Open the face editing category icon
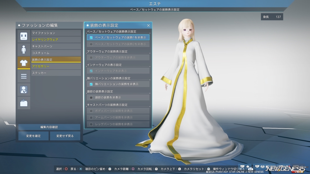 coord(24,36)
